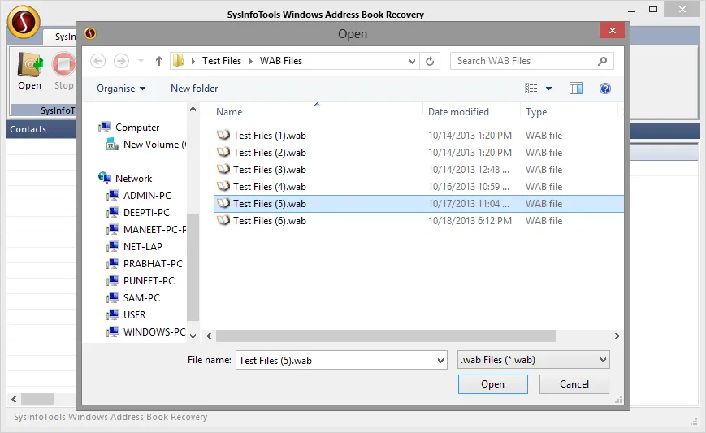706x433 pixels.
Task: Select ADMIN-PC in the network tree
Action: click(147, 195)
